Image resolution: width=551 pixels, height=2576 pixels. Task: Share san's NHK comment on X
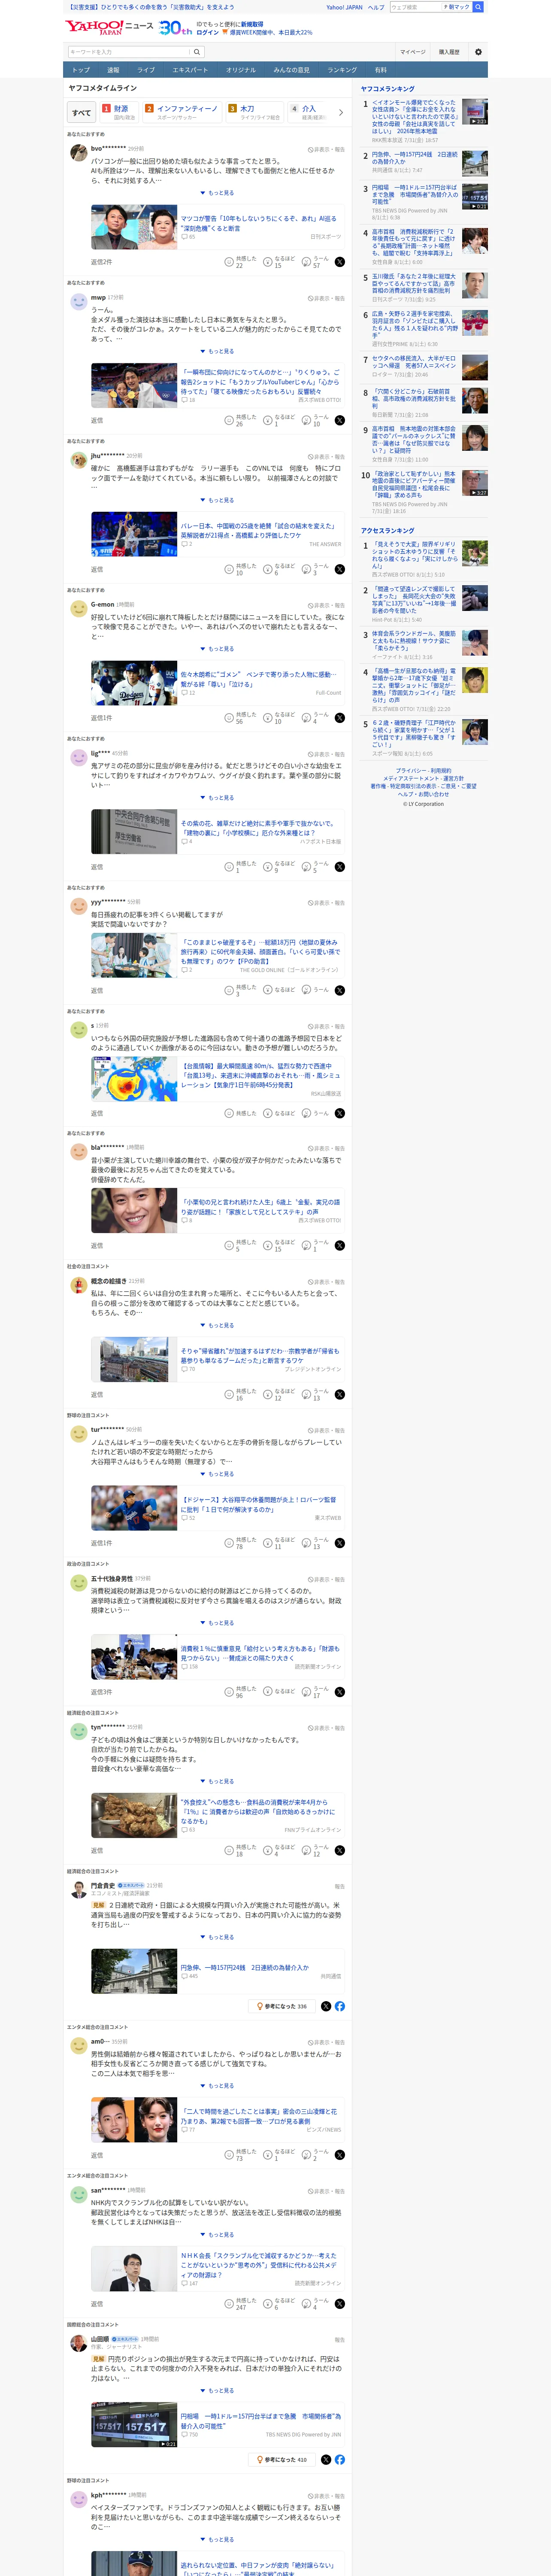(x=340, y=2304)
